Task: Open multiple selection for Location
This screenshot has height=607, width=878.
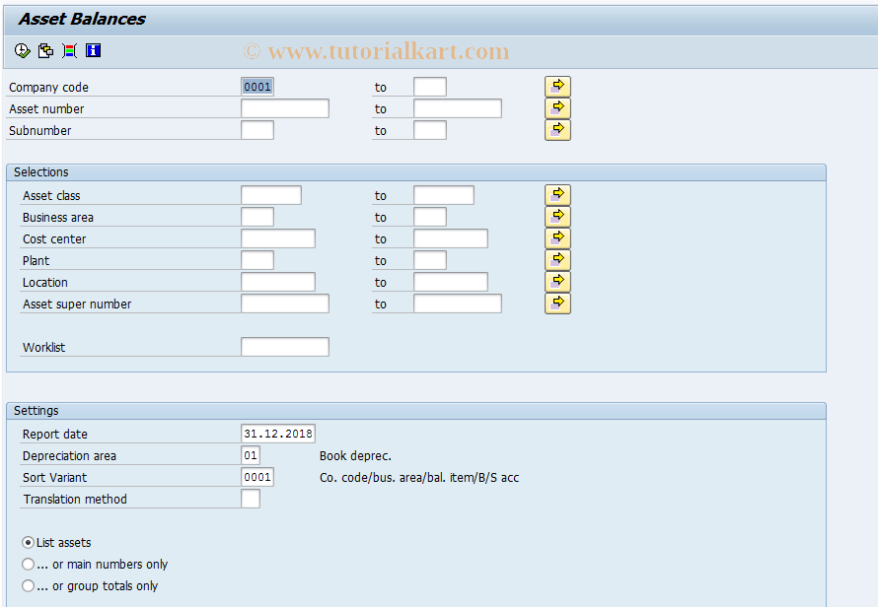Action: pos(557,282)
